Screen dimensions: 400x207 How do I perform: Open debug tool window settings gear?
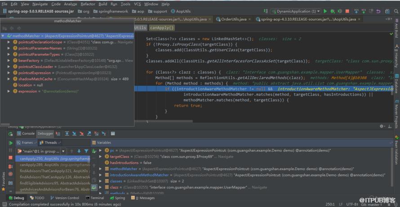pyautogui.click(x=382, y=126)
